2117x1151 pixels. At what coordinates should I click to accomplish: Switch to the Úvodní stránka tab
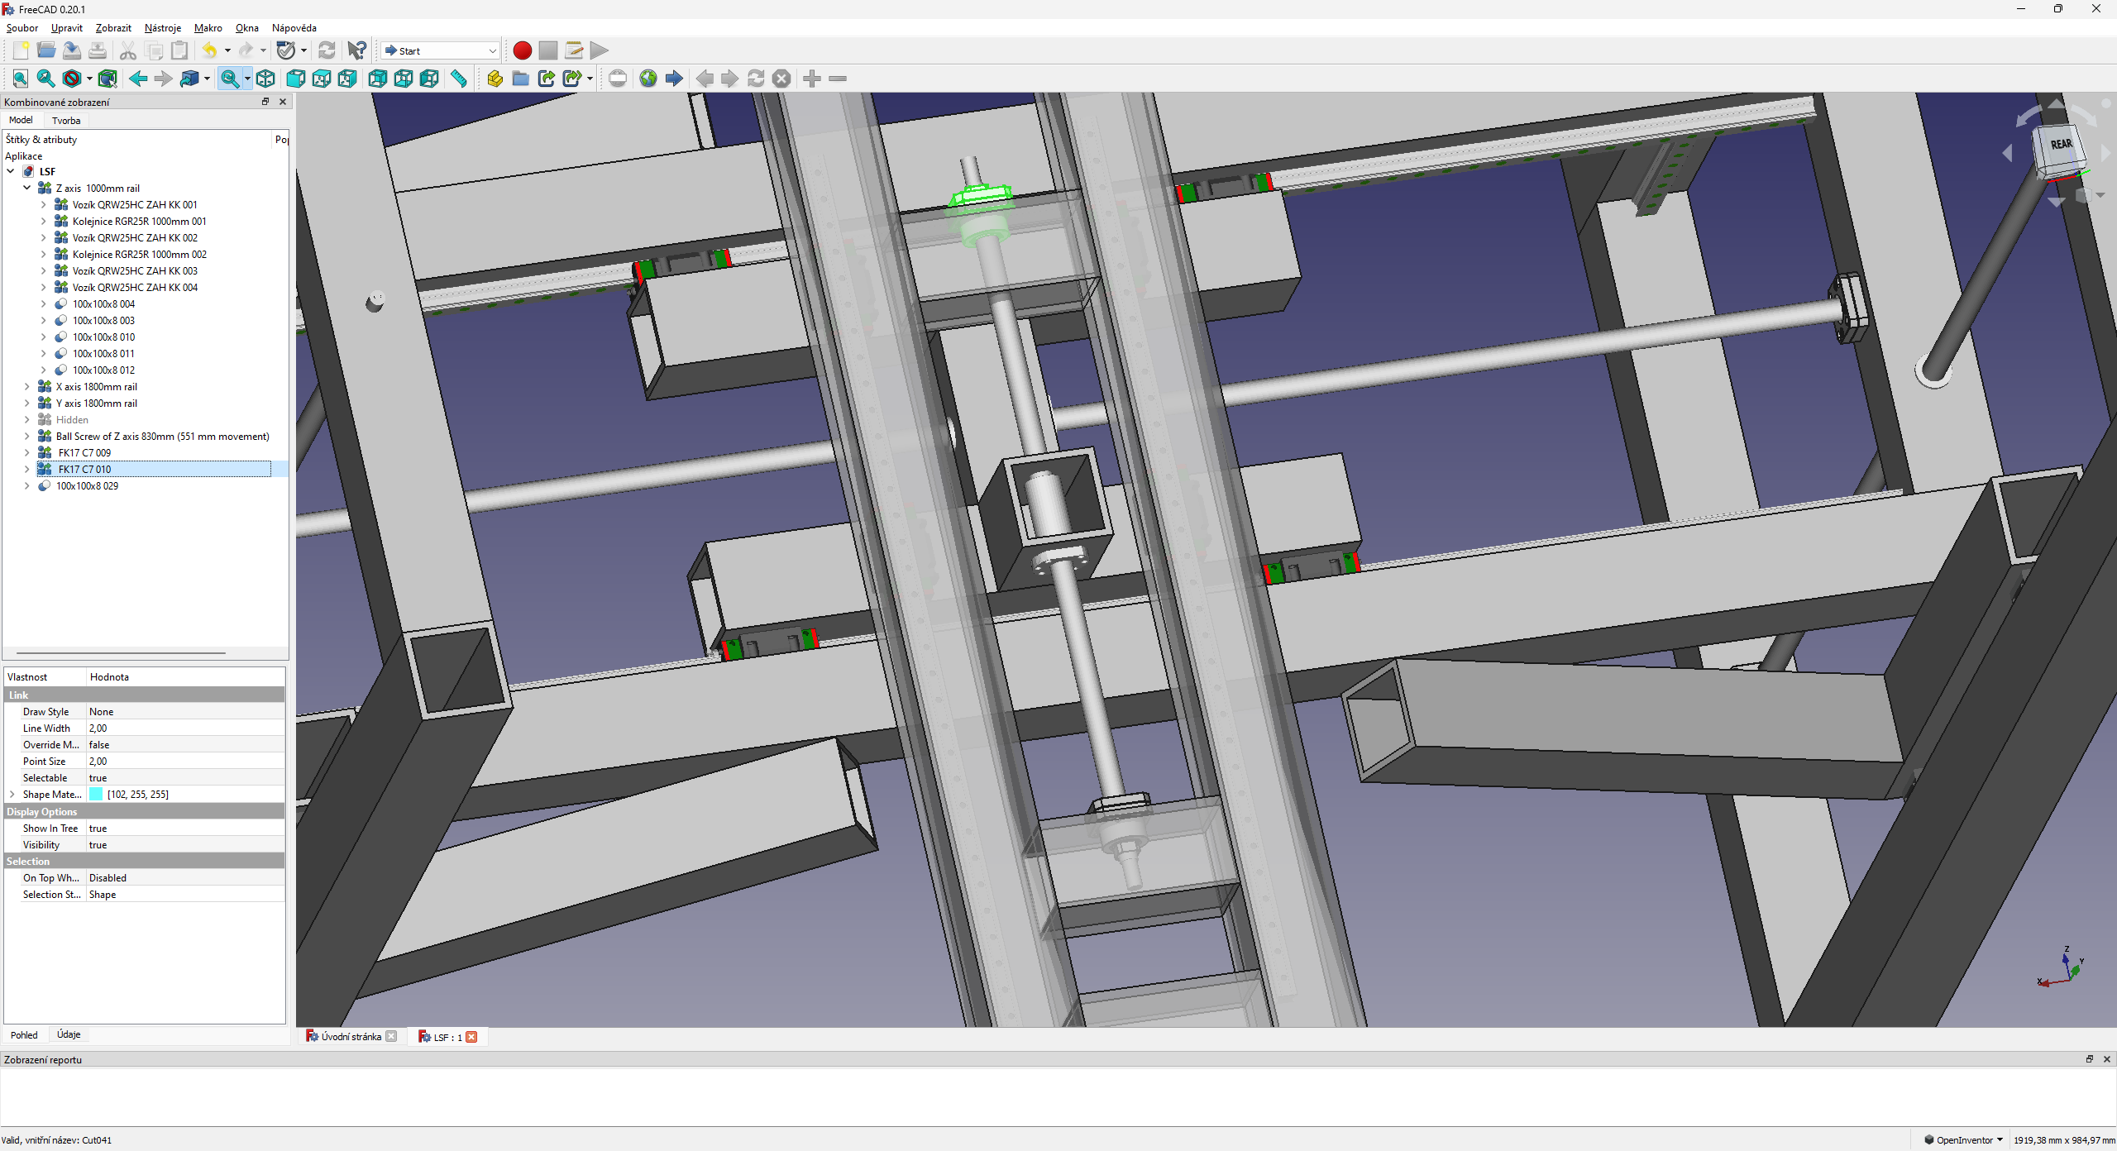click(351, 1037)
